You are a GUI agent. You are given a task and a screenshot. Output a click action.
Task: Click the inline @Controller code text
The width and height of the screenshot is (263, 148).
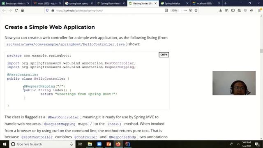coord(86,137)
